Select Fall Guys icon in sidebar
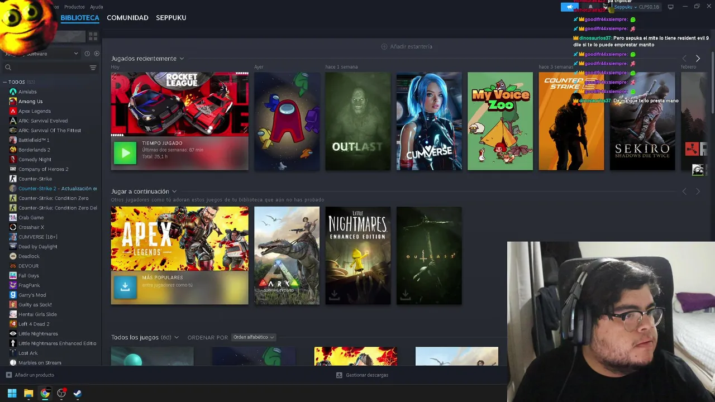This screenshot has height=402, width=715. 13,276
